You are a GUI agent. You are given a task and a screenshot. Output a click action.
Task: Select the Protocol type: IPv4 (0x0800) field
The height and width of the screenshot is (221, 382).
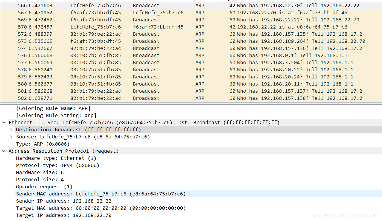[x=58, y=165]
